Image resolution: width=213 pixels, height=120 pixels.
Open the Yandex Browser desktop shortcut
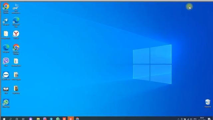tap(16, 35)
